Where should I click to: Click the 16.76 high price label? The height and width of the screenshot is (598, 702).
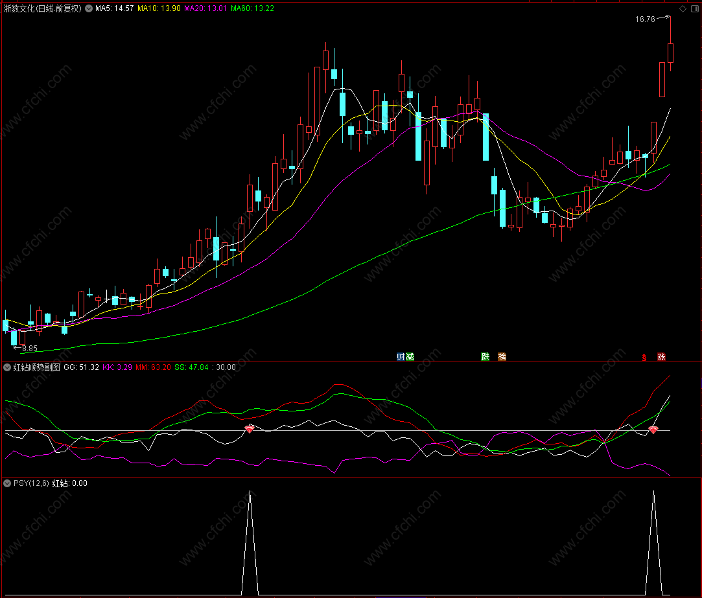point(645,19)
